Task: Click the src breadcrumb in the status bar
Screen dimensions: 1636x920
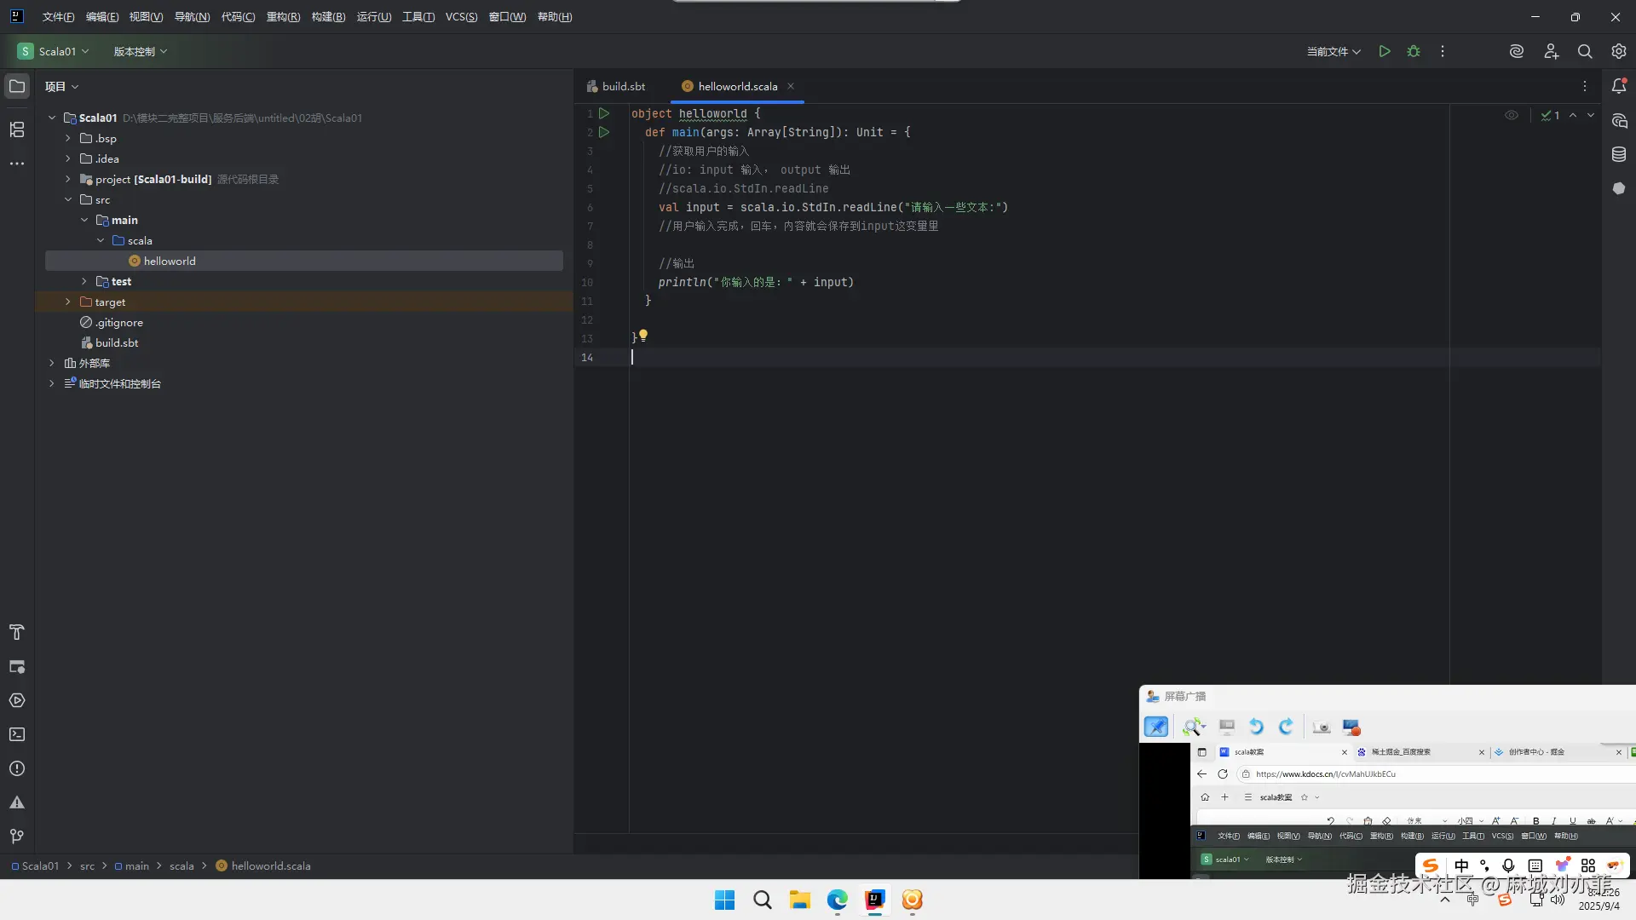Action: pyautogui.click(x=87, y=865)
